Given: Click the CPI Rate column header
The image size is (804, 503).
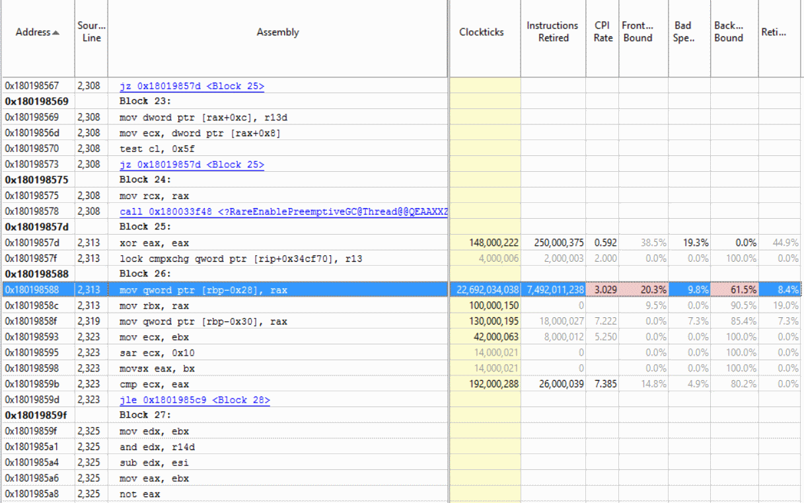Looking at the screenshot, I should pos(602,32).
